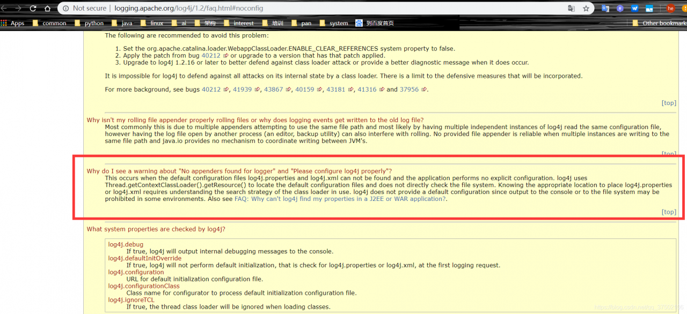Reload the current page
This screenshot has width=687, height=314.
point(33,9)
